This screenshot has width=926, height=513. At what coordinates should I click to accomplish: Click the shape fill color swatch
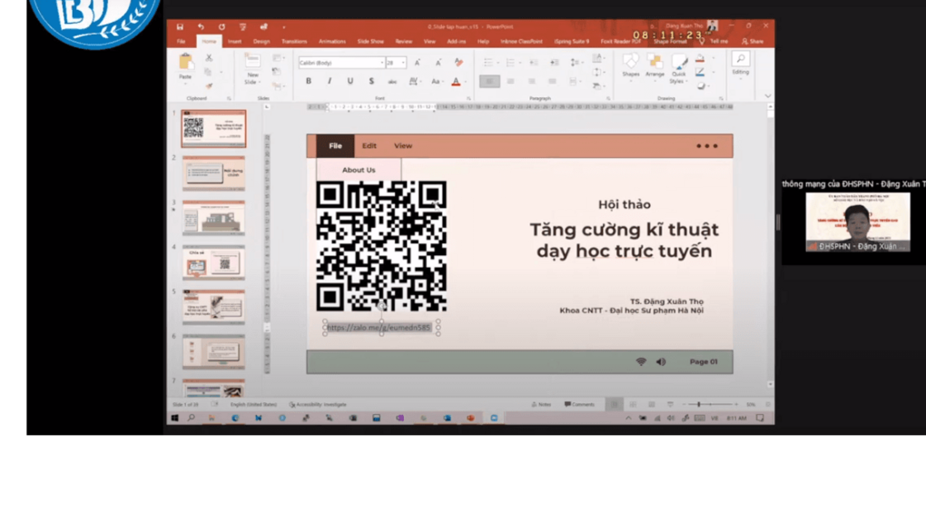(700, 59)
